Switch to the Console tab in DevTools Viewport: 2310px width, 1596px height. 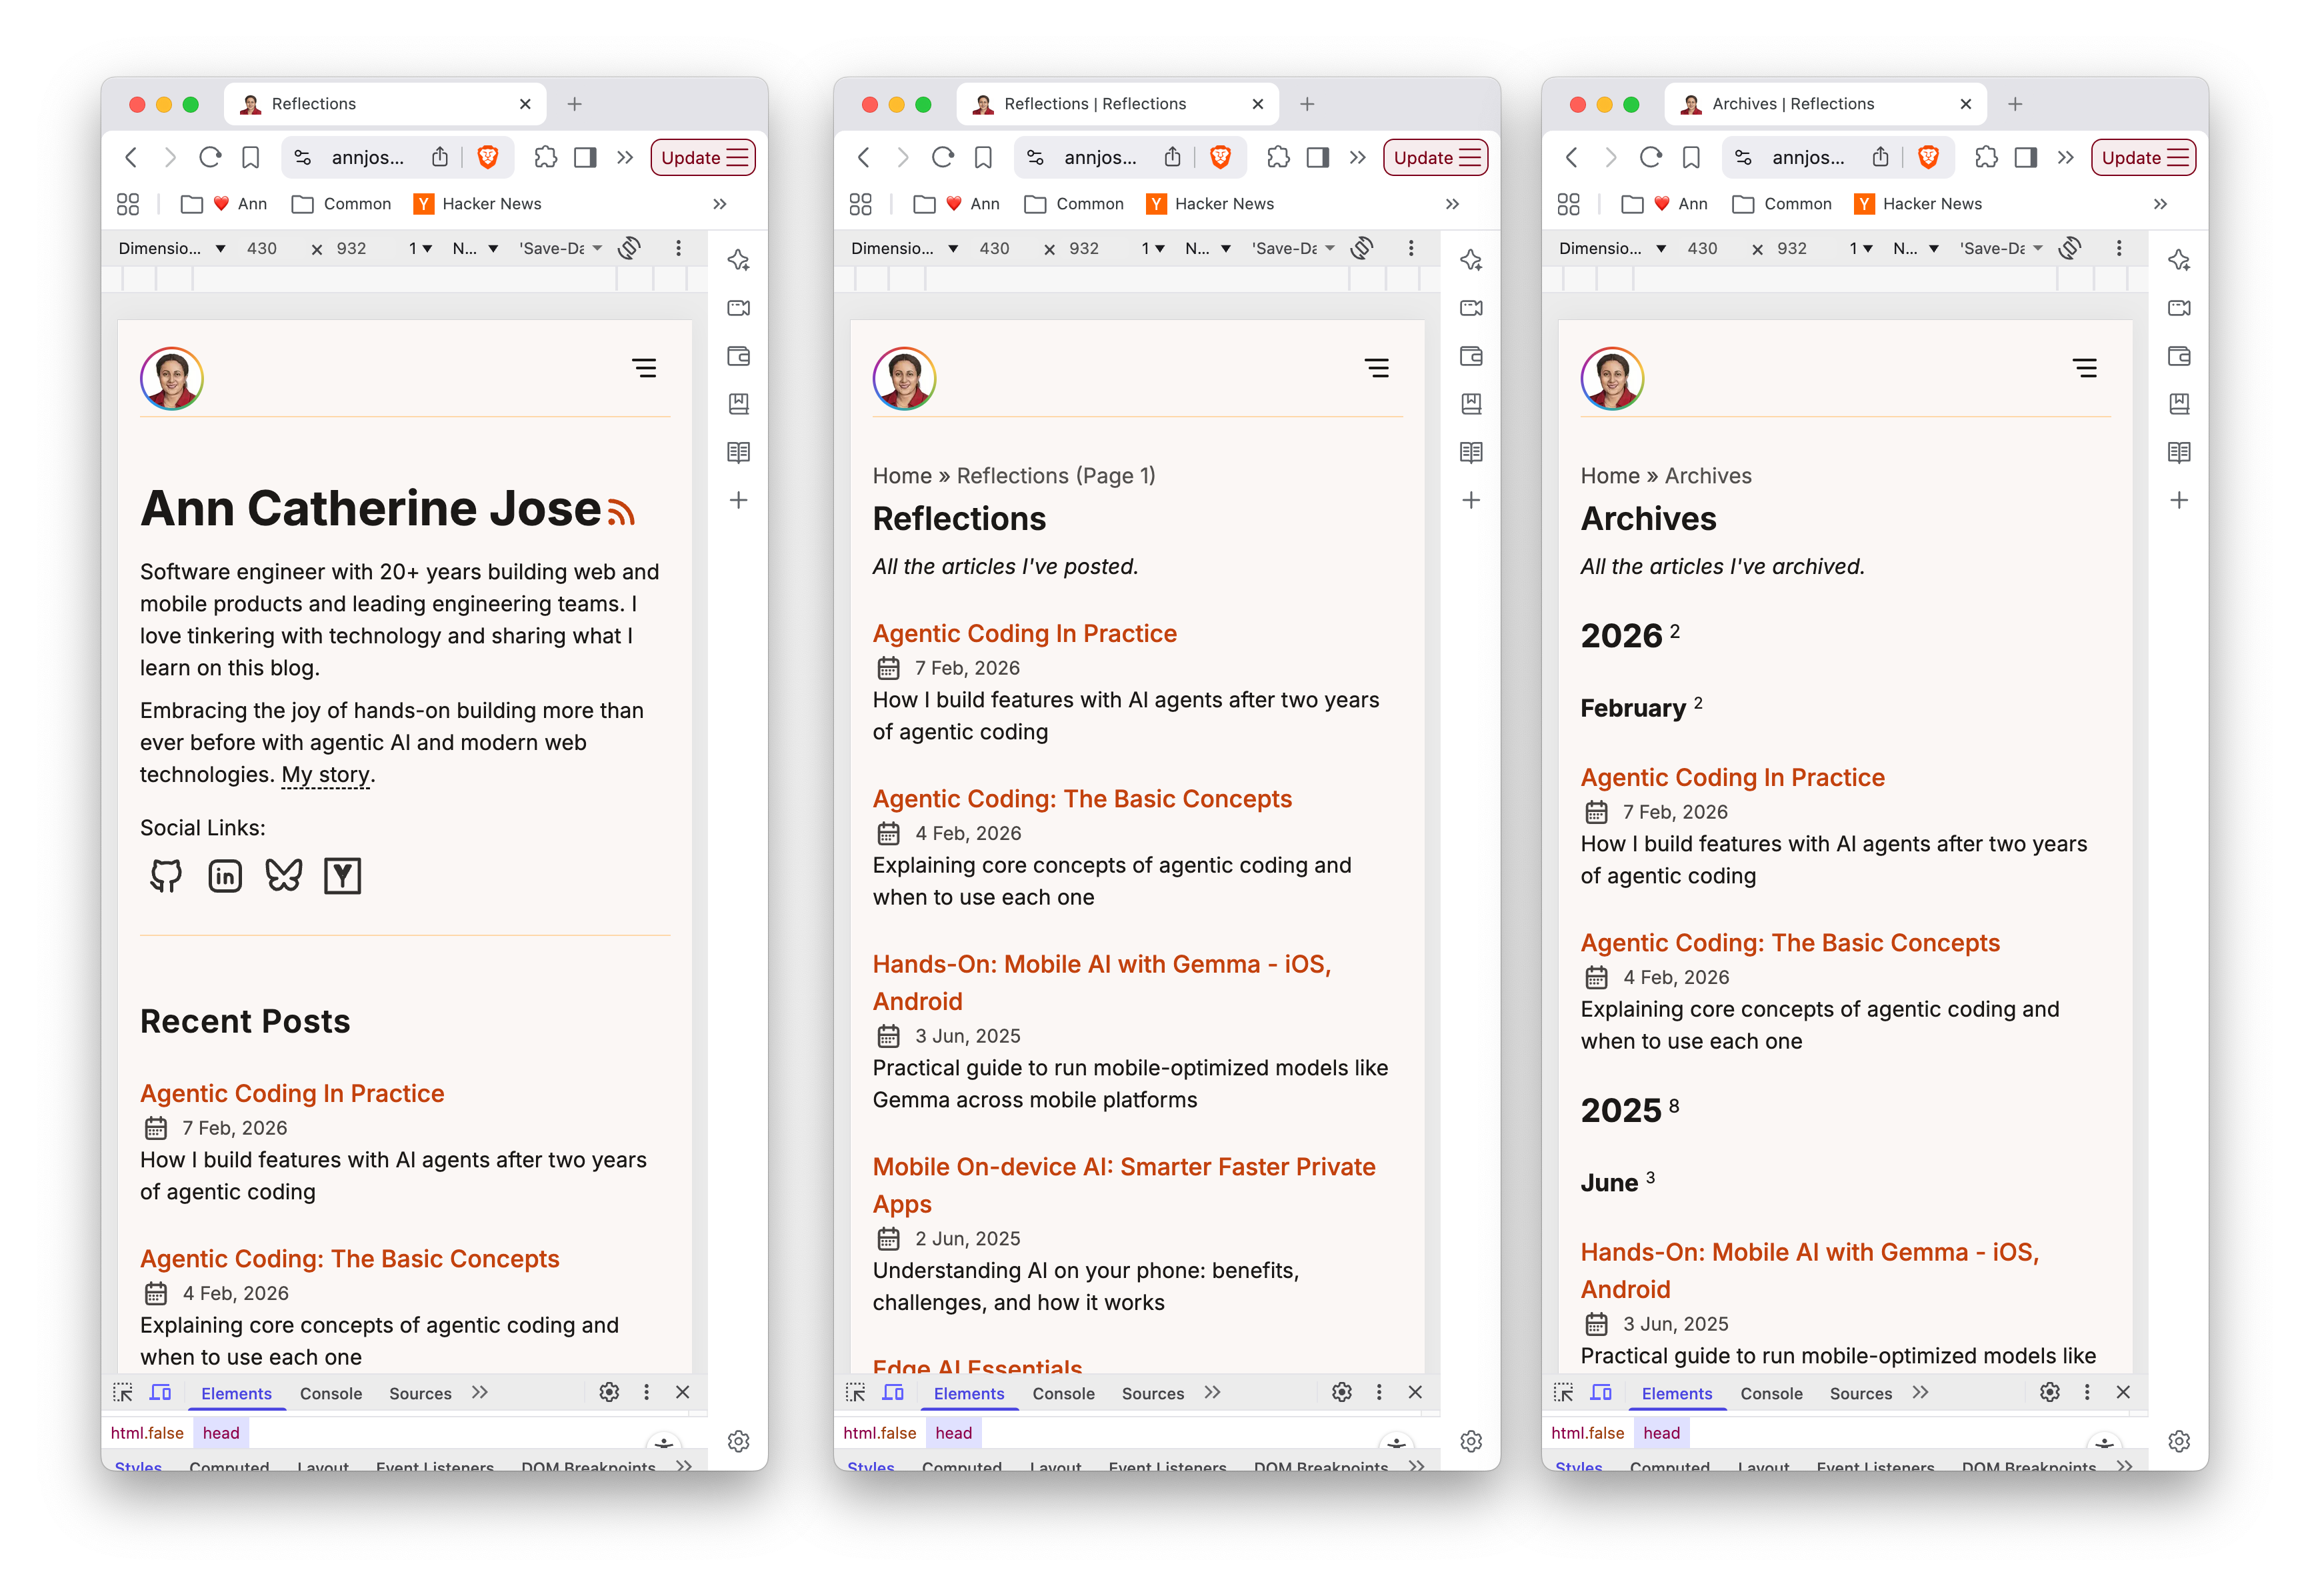331,1393
